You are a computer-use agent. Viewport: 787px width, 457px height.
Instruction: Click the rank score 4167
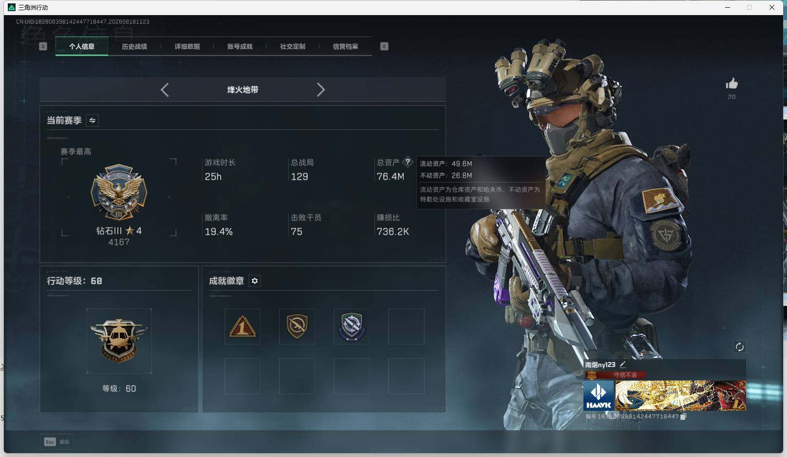click(x=119, y=242)
